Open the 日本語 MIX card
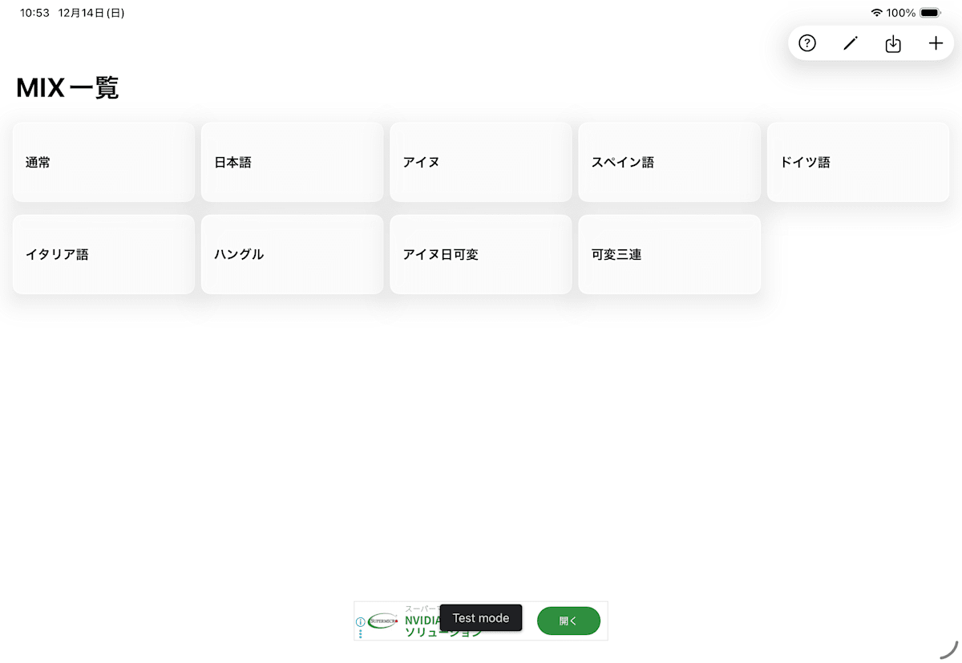 click(292, 162)
